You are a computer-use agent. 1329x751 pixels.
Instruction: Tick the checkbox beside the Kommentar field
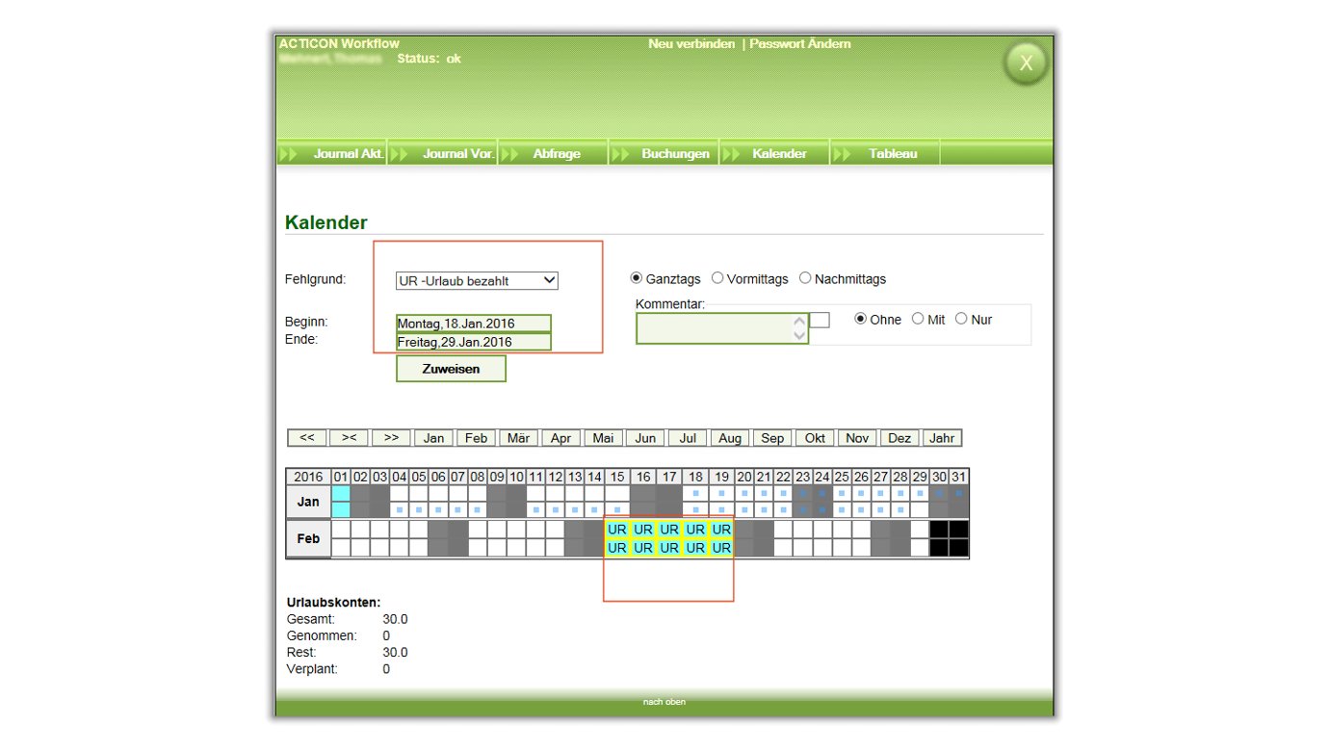tap(820, 320)
